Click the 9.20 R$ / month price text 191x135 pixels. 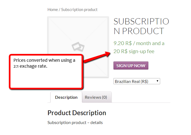click(139, 43)
